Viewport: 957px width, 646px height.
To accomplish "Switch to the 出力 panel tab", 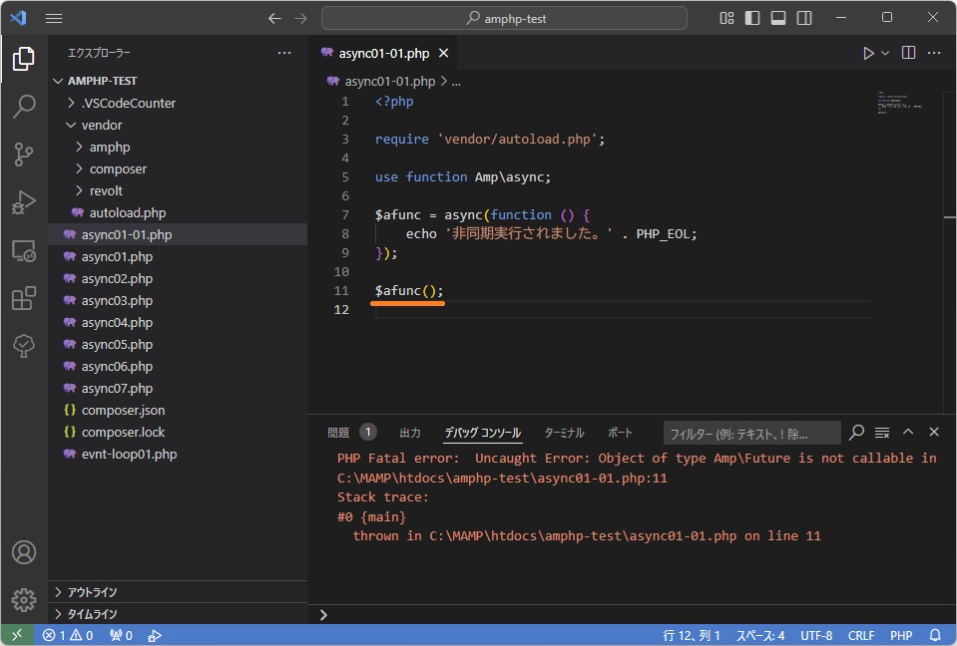I will [x=410, y=433].
